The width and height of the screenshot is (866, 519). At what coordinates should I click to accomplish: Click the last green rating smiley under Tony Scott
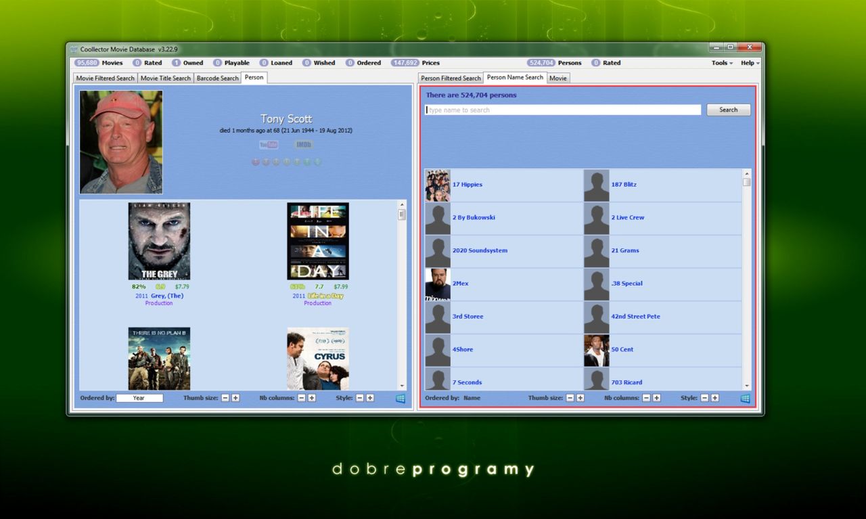coord(317,162)
